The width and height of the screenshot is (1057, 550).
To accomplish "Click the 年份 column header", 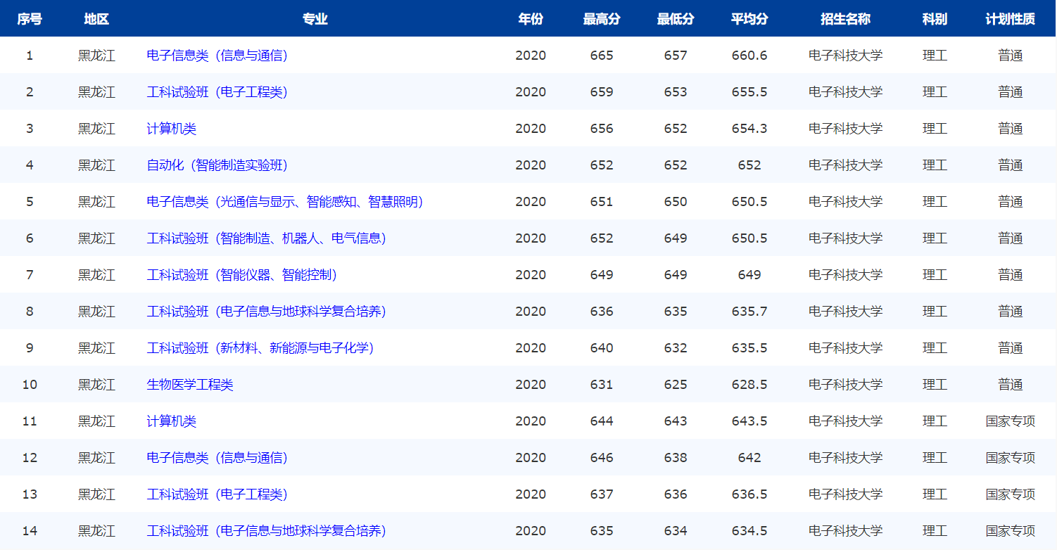I will [531, 19].
